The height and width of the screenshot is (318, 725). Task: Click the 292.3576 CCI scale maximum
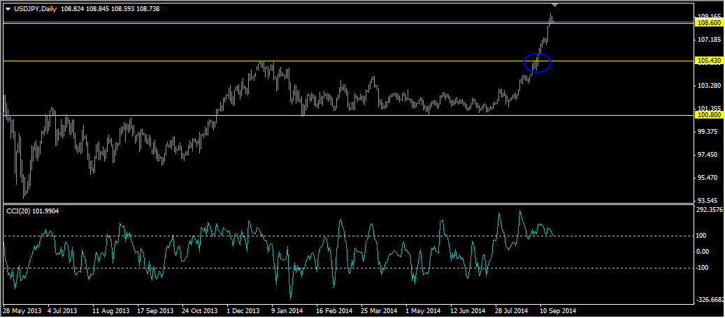pos(710,209)
